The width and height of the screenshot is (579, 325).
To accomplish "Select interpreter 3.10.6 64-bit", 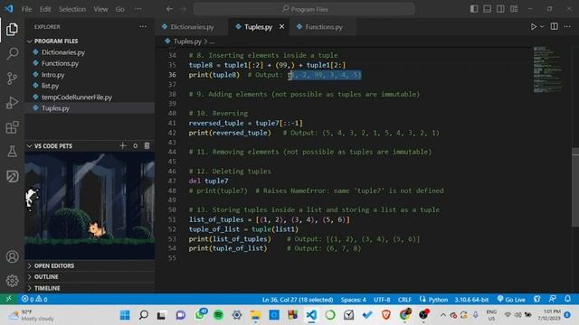I will (x=471, y=300).
